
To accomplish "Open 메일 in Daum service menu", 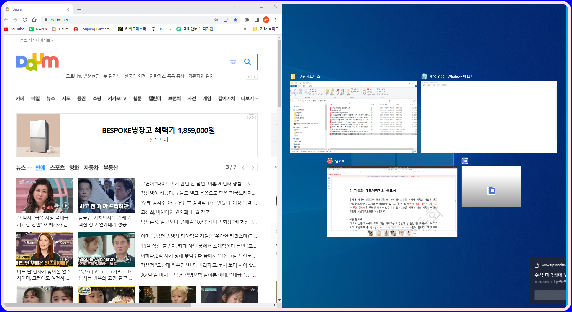I will tap(35, 98).
